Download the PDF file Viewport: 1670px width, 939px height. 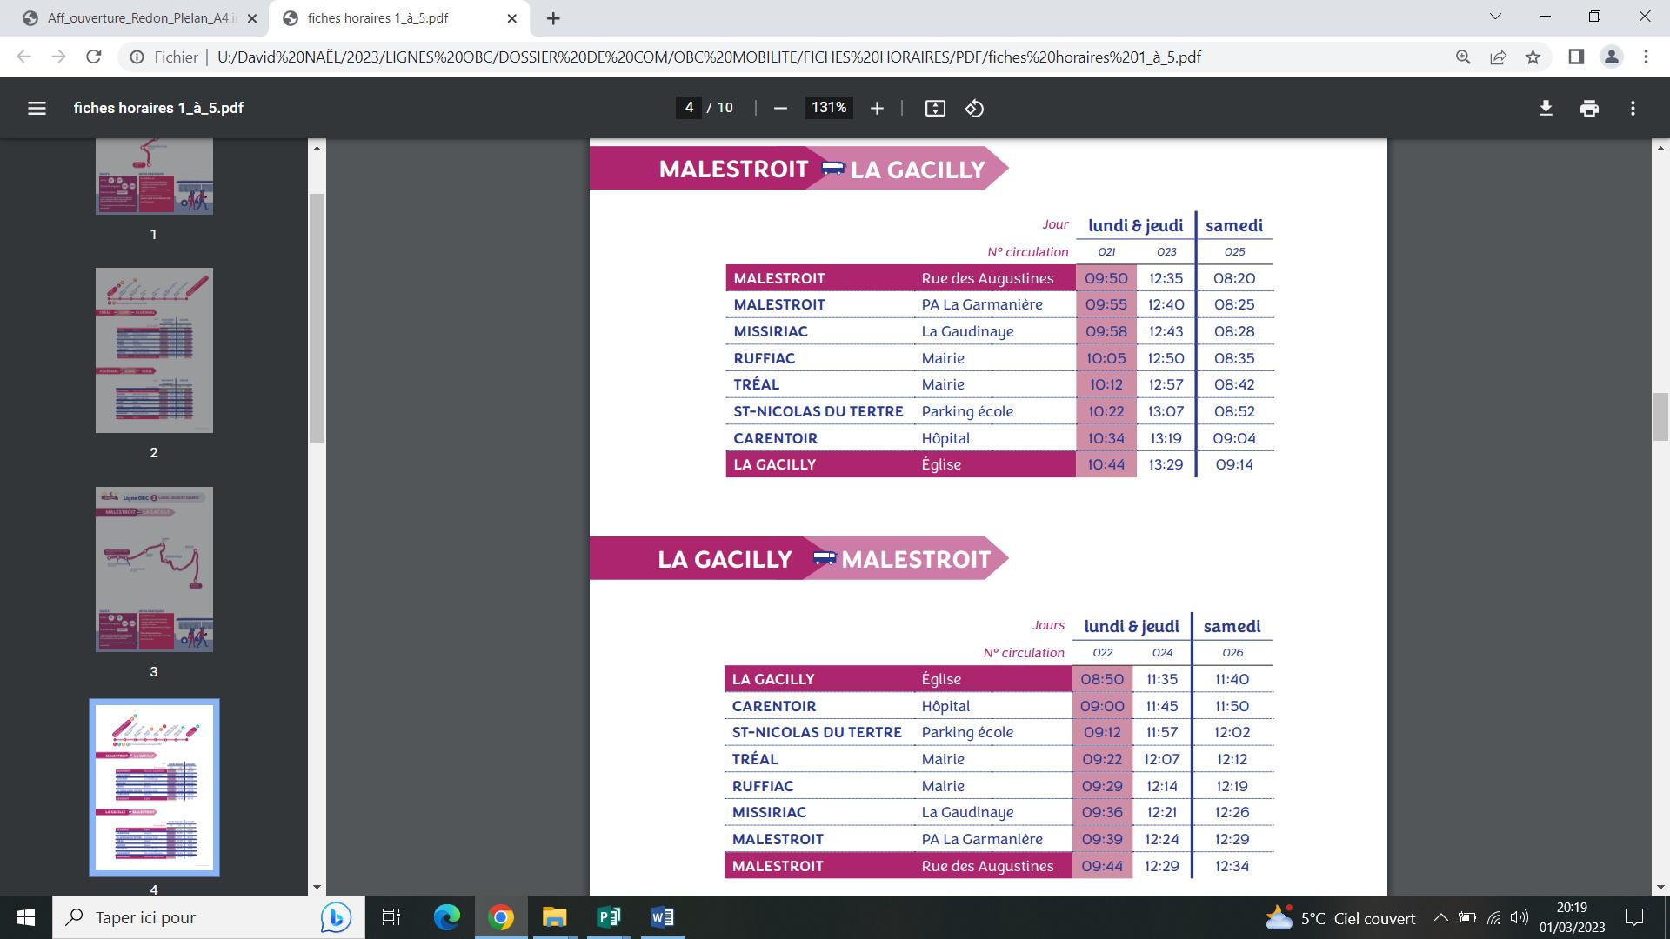[x=1546, y=108]
